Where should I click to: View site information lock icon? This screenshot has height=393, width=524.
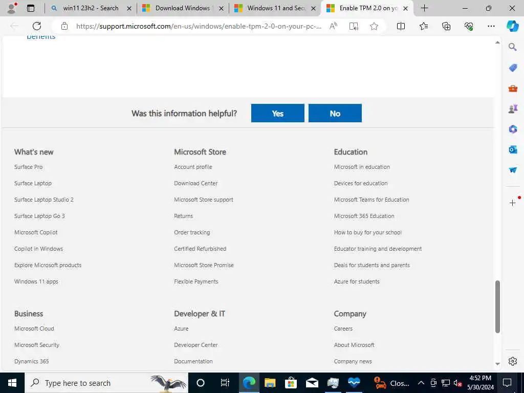(x=64, y=26)
